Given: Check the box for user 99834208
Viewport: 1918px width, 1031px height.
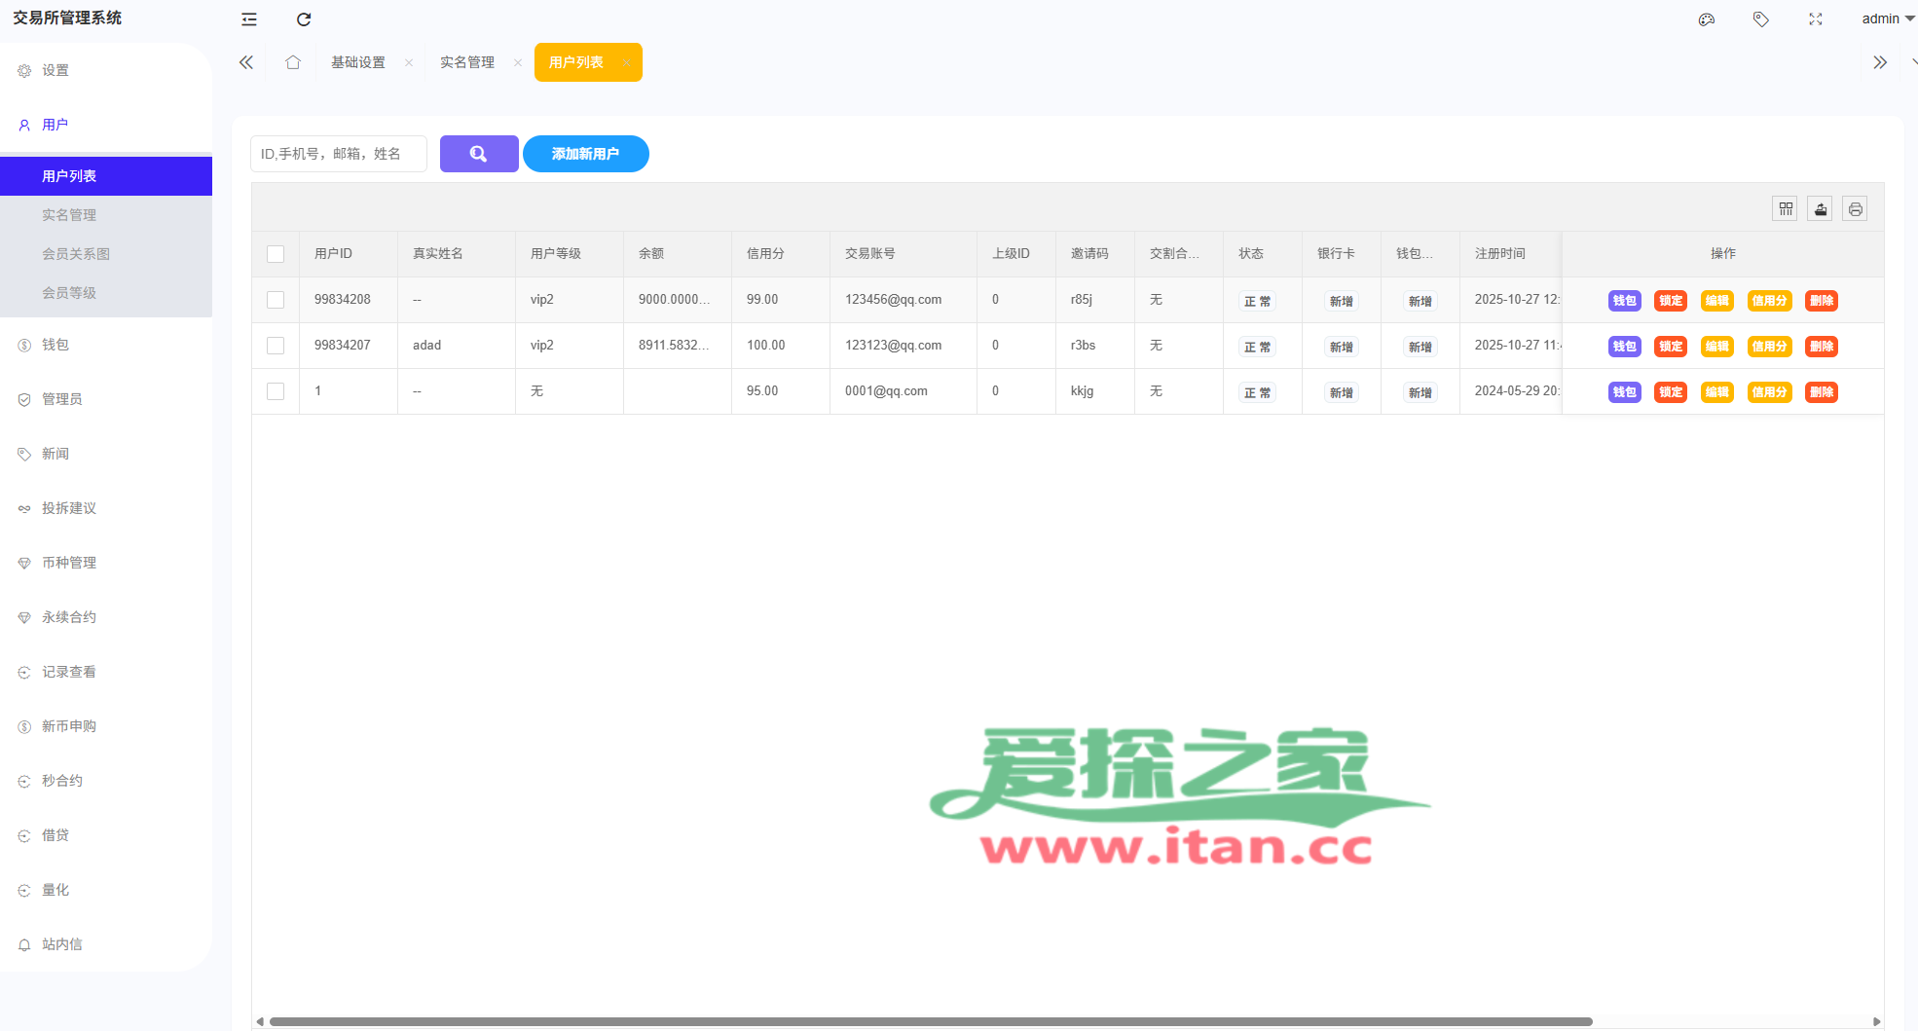Looking at the screenshot, I should (276, 300).
